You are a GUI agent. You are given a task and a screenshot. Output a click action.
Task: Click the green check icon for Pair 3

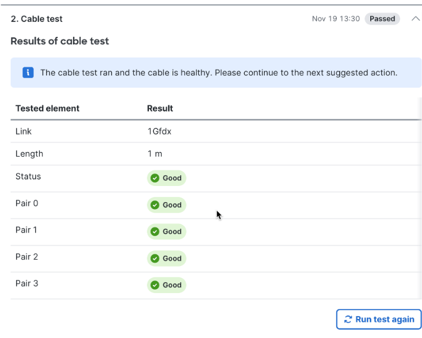(155, 285)
